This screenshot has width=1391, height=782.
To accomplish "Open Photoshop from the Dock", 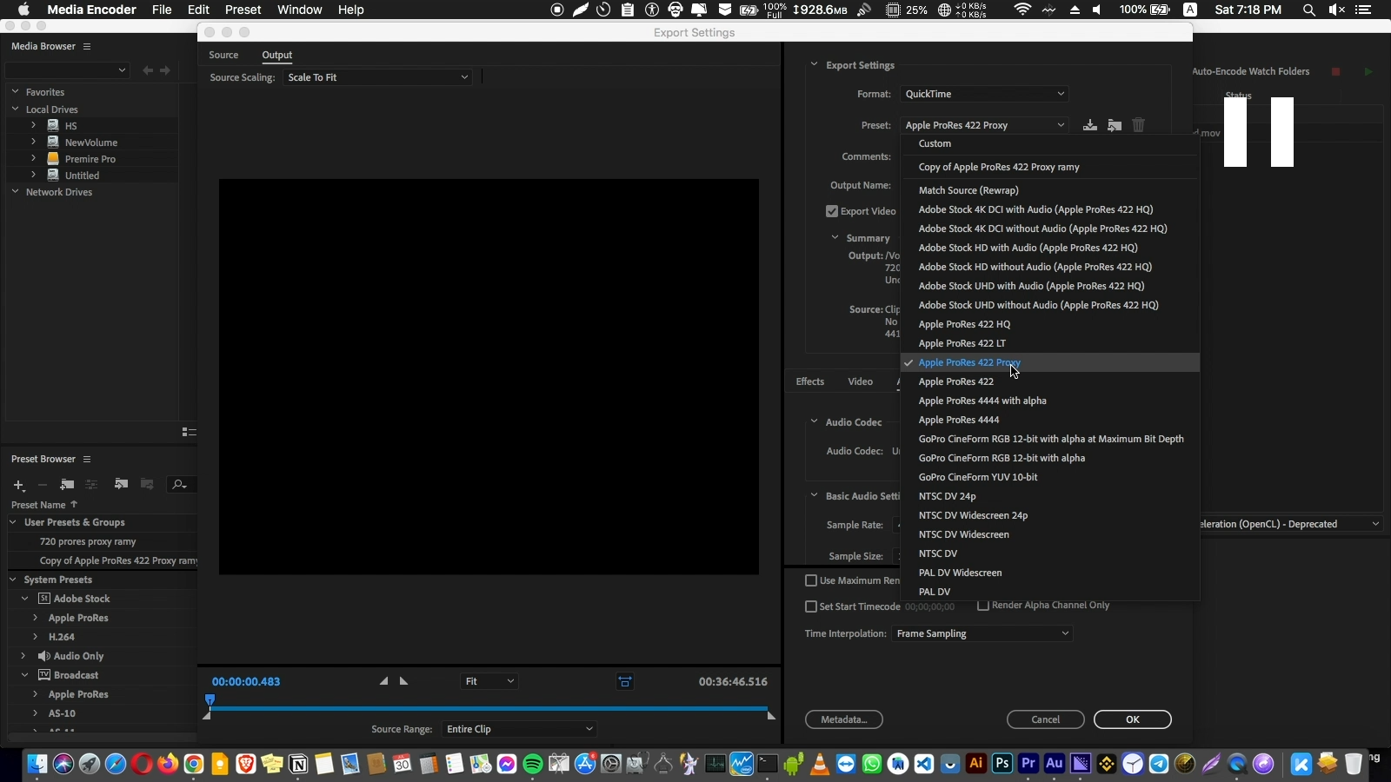I will tap(1002, 764).
